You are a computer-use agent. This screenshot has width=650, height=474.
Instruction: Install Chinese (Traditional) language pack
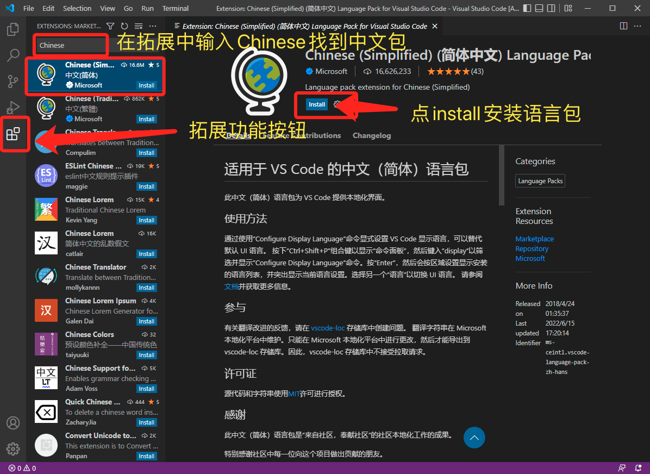click(x=146, y=119)
